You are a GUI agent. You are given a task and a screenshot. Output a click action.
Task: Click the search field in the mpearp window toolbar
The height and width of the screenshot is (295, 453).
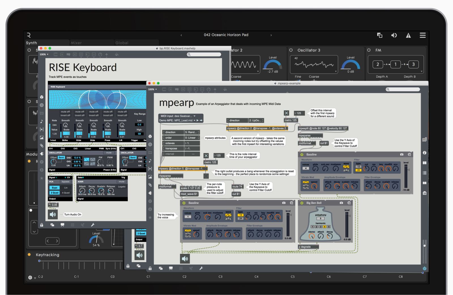pyautogui.click(x=403, y=90)
